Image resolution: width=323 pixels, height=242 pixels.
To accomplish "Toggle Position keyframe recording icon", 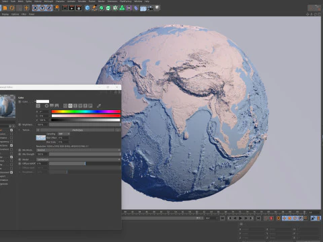I will click(285, 218).
